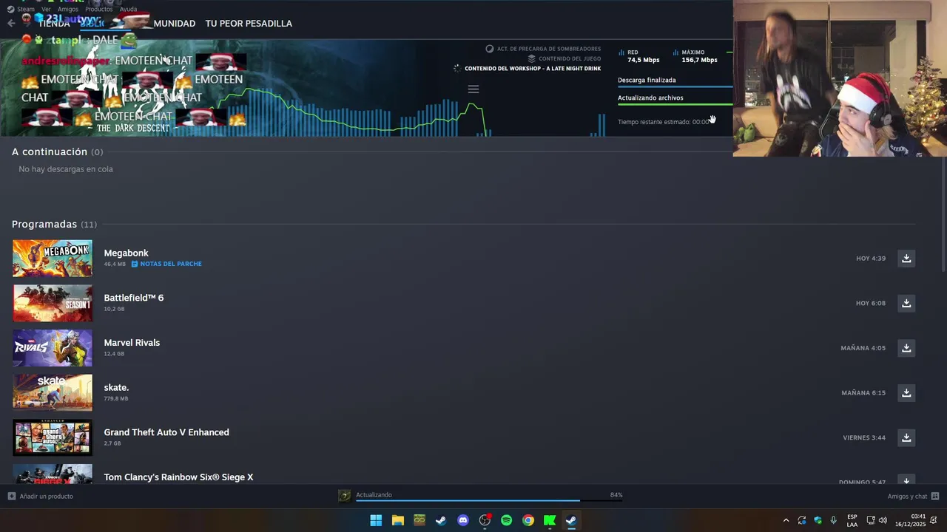The height and width of the screenshot is (532, 947).
Task: Click the shader pre-cache update icon
Action: [489, 49]
